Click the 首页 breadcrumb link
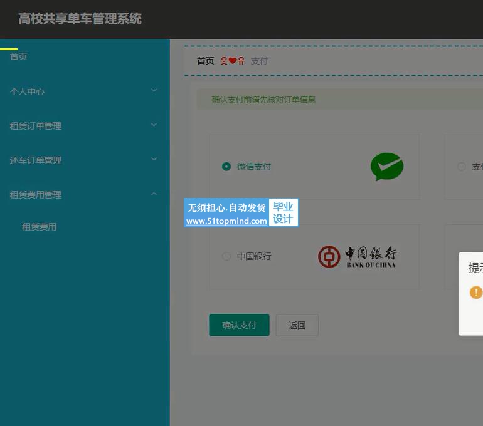Image resolution: width=483 pixels, height=426 pixels. pyautogui.click(x=206, y=61)
